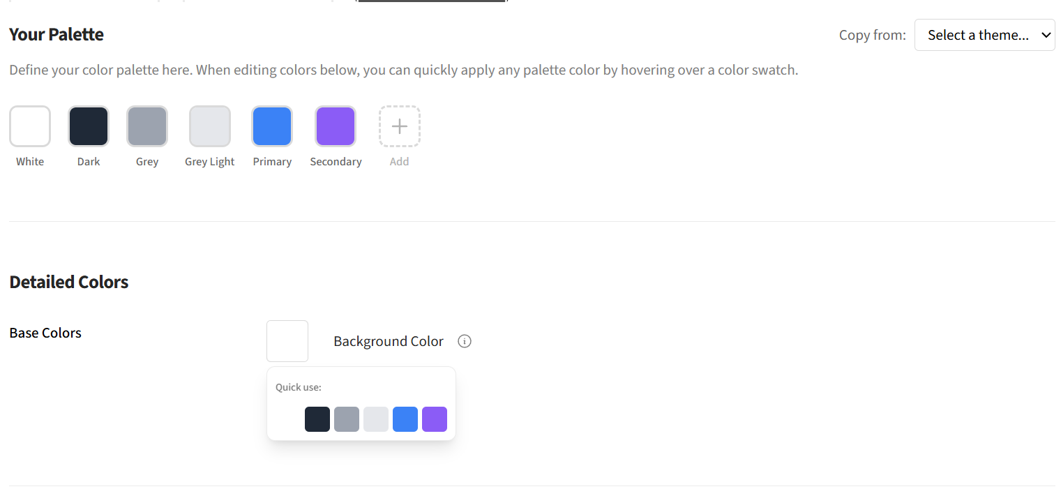The image size is (1061, 489).
Task: Select the White palette swatch
Action: [x=30, y=126]
